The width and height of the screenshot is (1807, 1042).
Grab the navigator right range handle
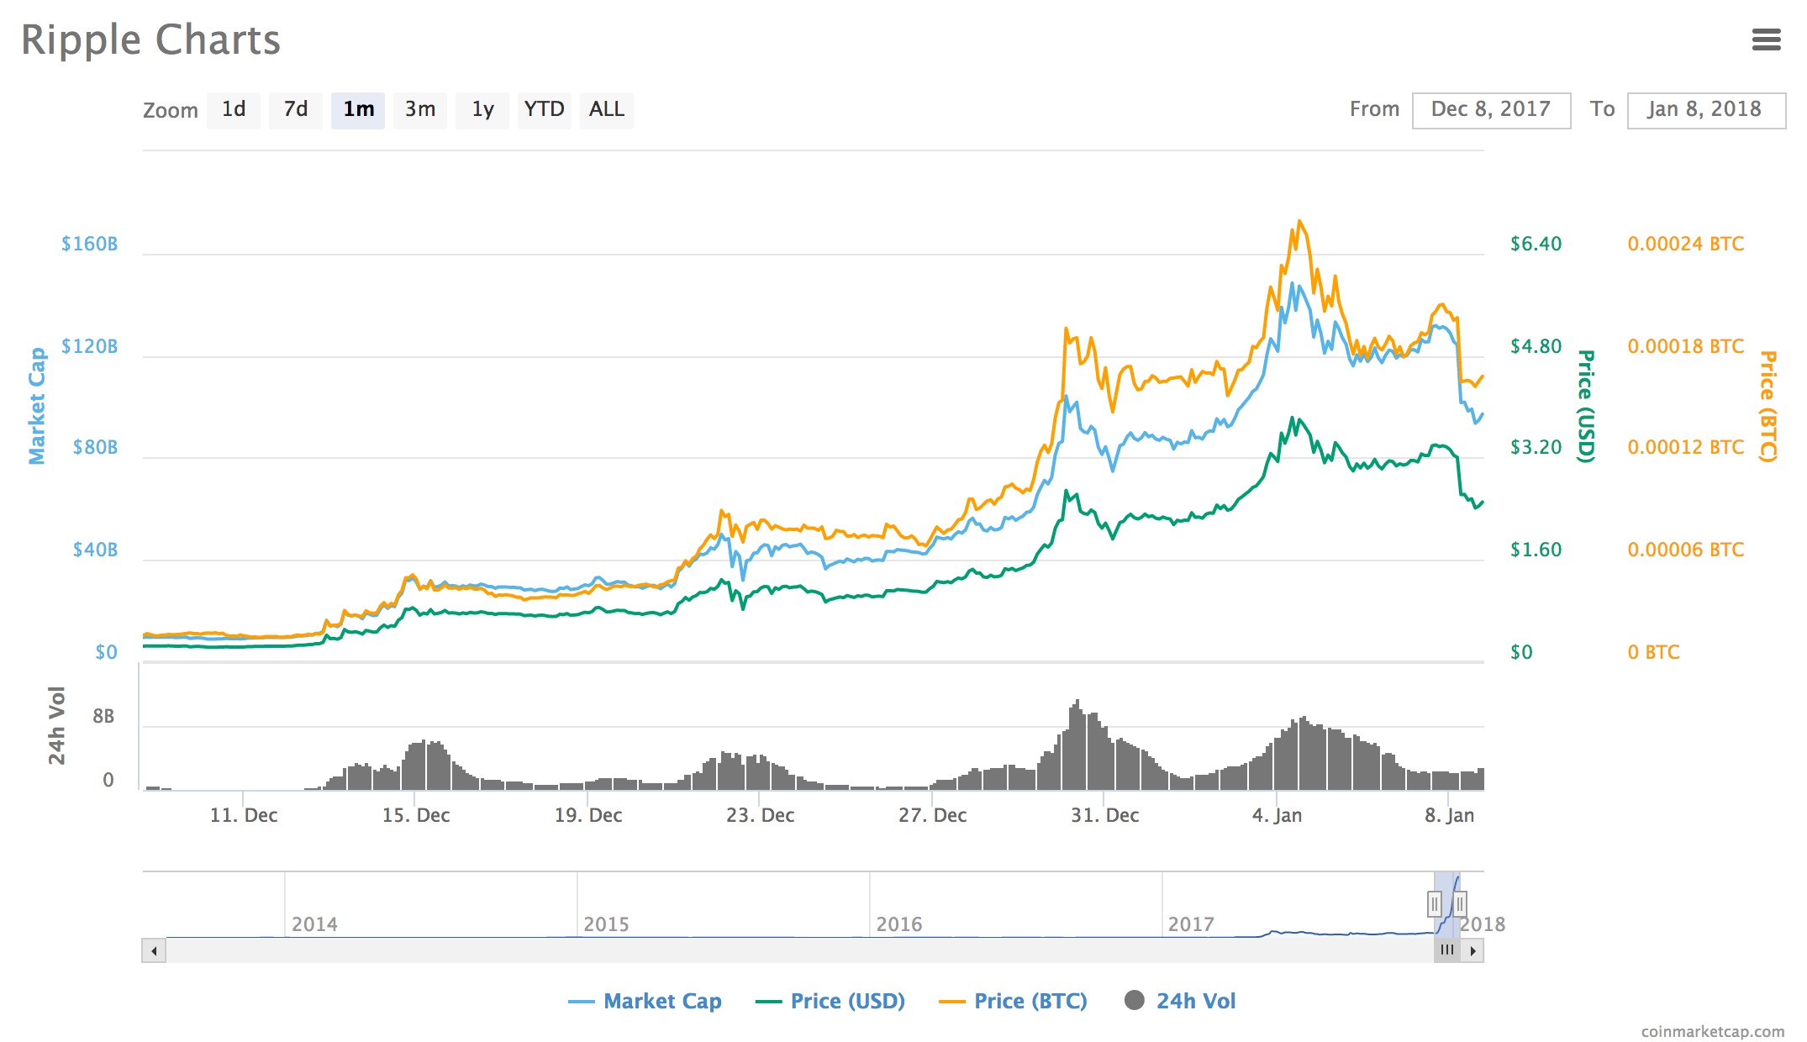(1460, 904)
